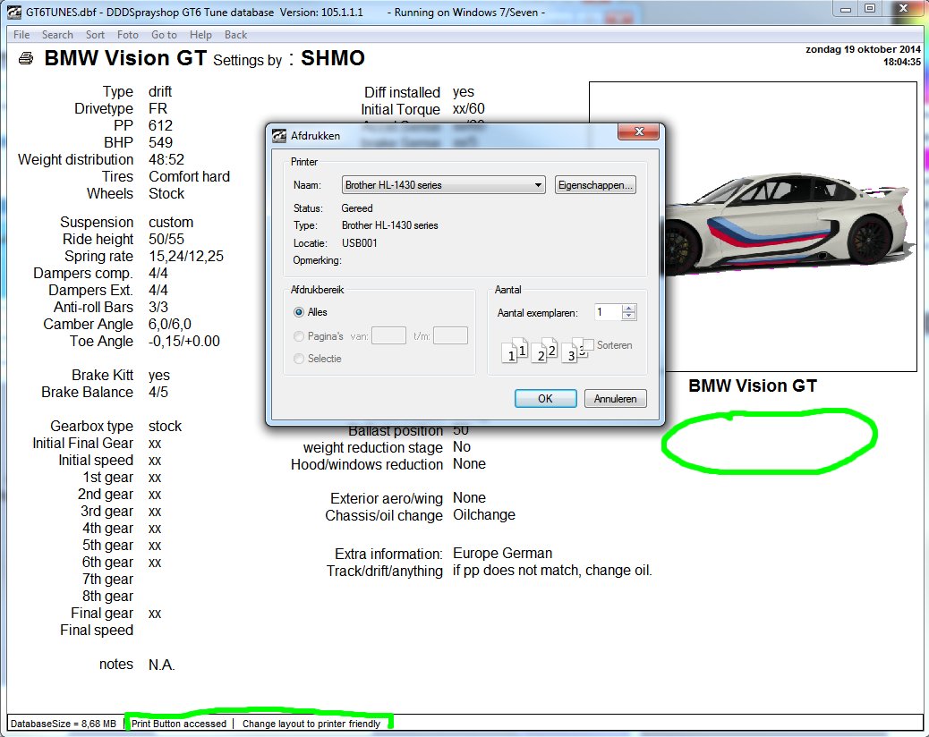Click the Afdrukken dialog title icon
The width and height of the screenshot is (929, 737).
point(279,136)
